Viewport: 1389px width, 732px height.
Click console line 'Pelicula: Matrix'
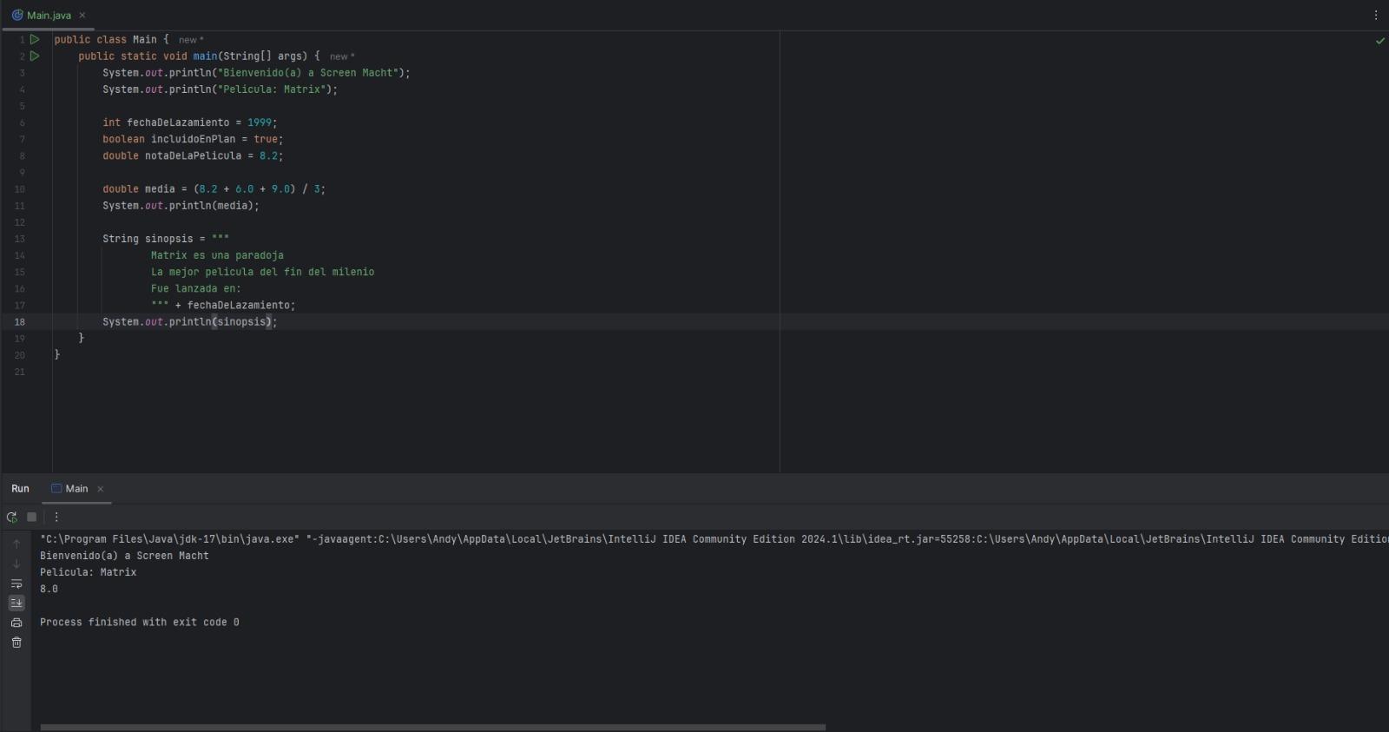click(88, 572)
